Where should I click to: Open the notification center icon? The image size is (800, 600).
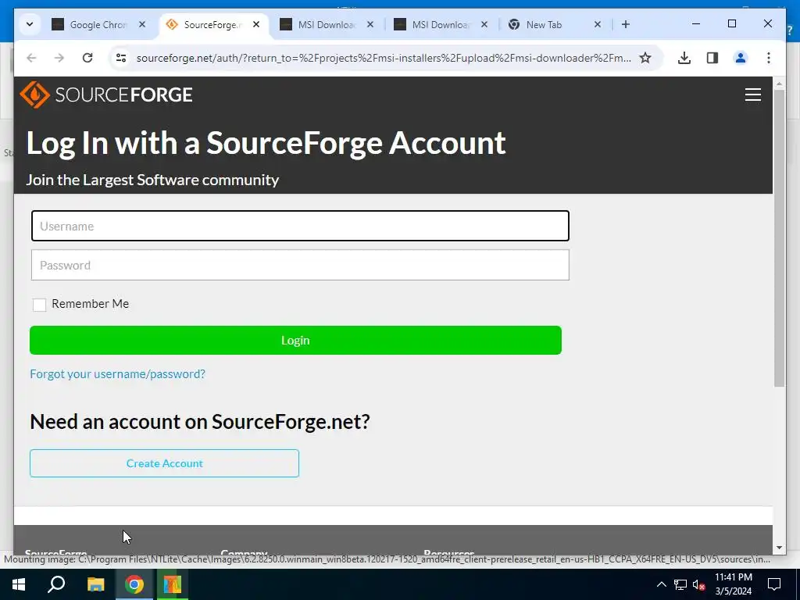[x=774, y=584]
